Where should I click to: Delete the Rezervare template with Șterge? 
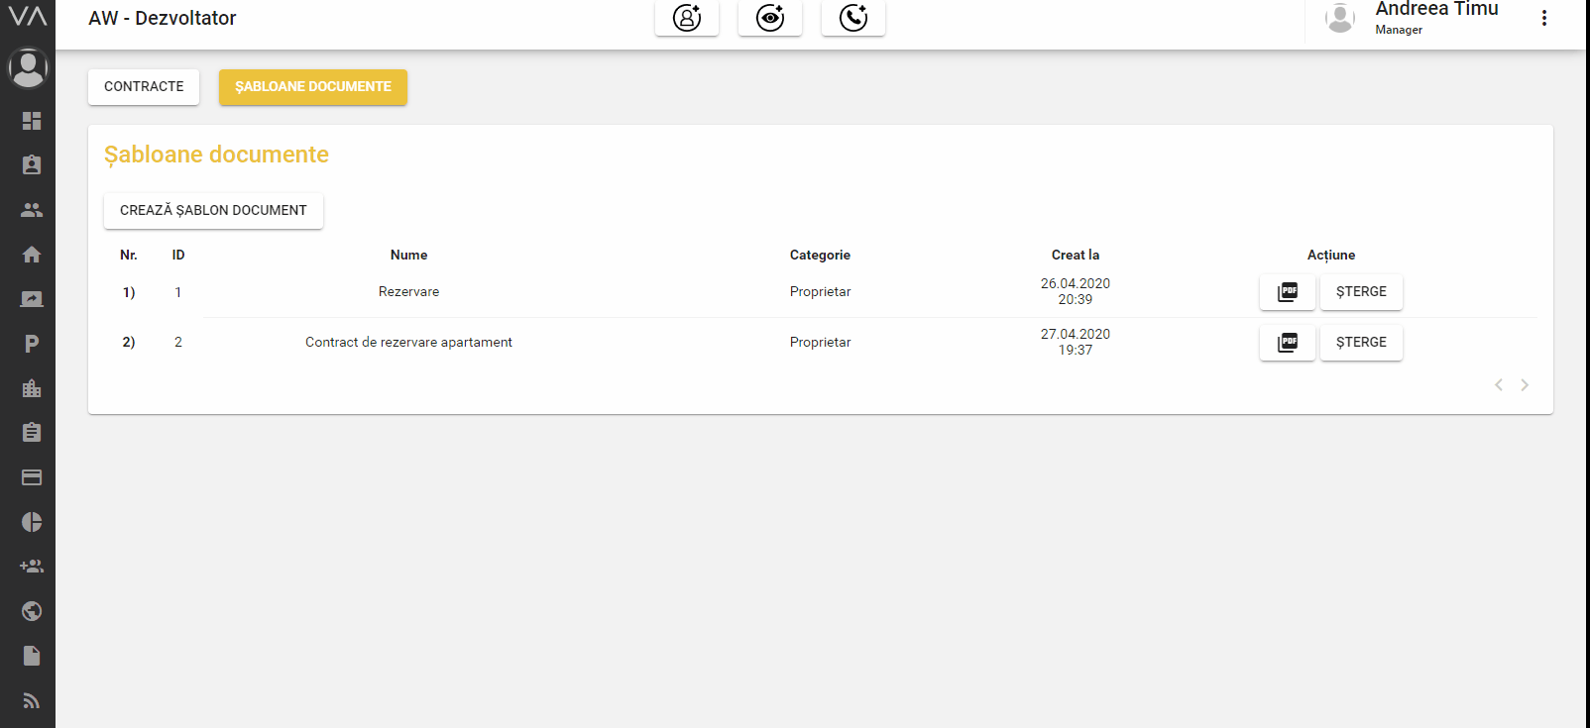pyautogui.click(x=1361, y=292)
